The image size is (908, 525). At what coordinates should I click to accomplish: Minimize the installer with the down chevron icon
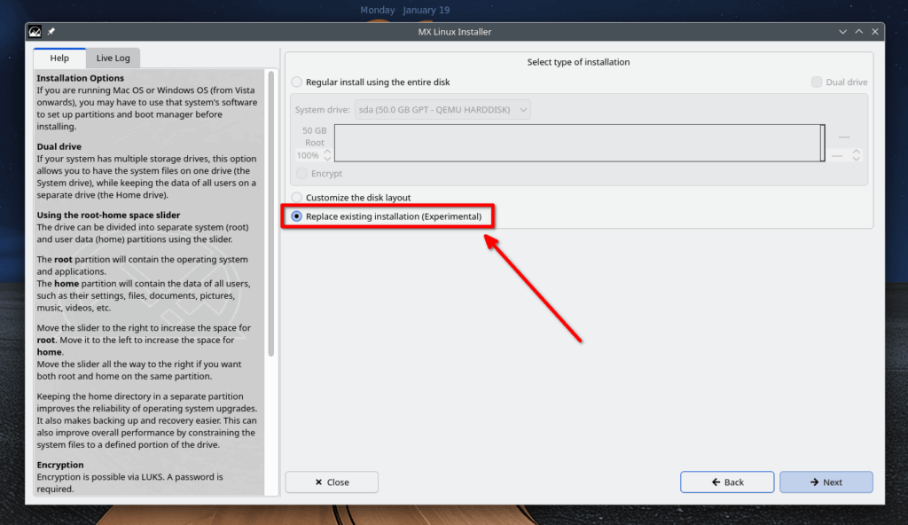[842, 32]
